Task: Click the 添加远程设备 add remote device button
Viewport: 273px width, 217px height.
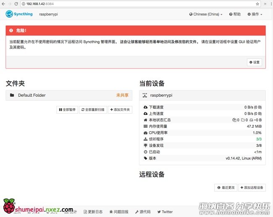Action: [x=252, y=188]
